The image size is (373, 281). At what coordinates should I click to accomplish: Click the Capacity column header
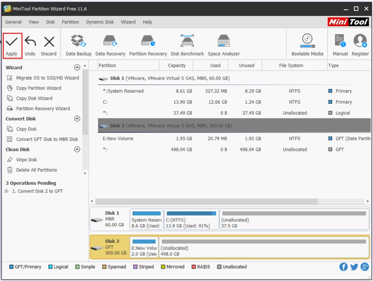pos(176,65)
